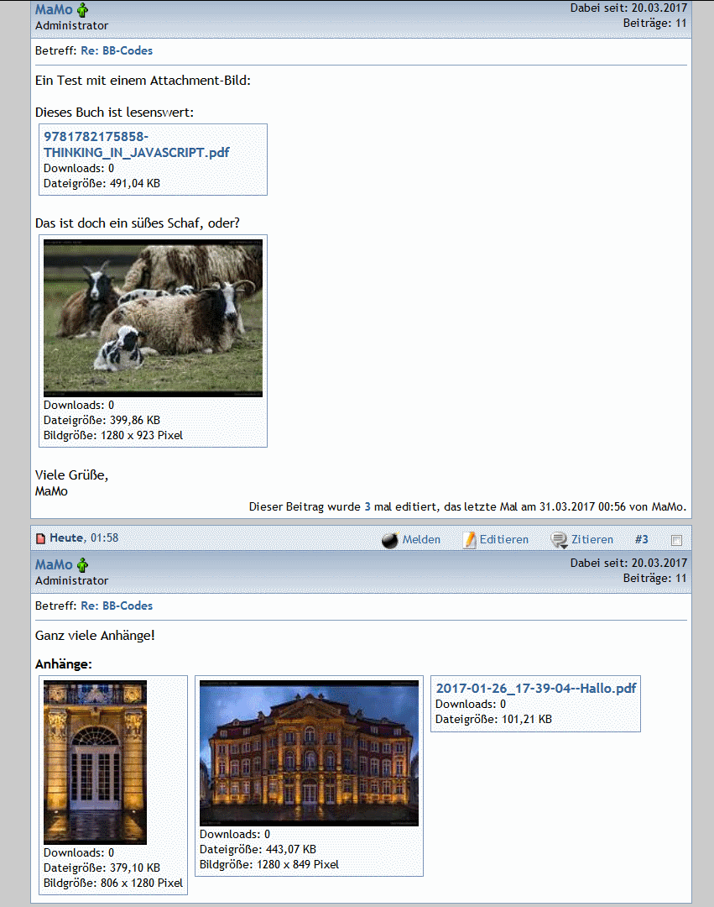Click the Zitieren text link
The image size is (714, 907).
[592, 540]
